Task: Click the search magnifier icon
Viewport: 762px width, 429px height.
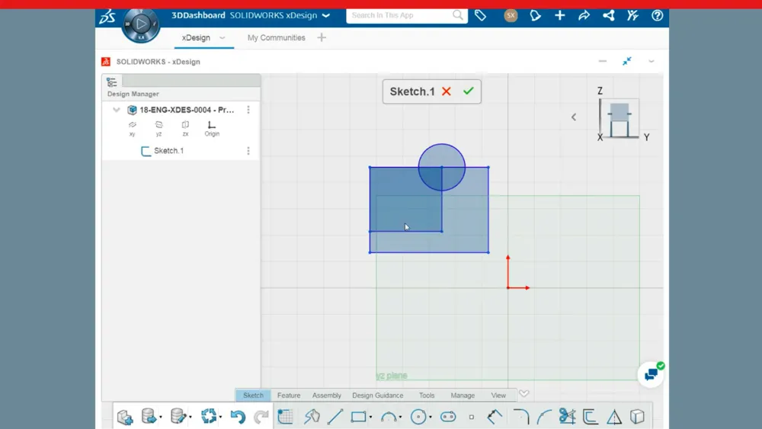Action: [457, 15]
